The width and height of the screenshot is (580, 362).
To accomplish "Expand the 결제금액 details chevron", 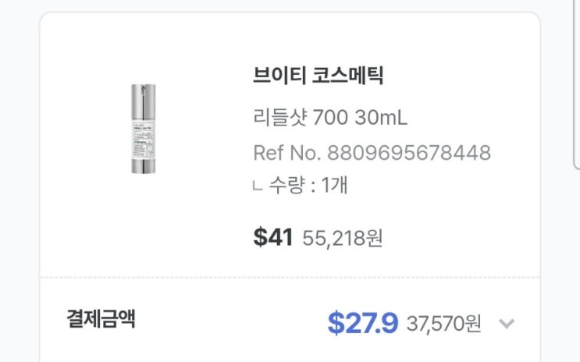I will point(507,324).
